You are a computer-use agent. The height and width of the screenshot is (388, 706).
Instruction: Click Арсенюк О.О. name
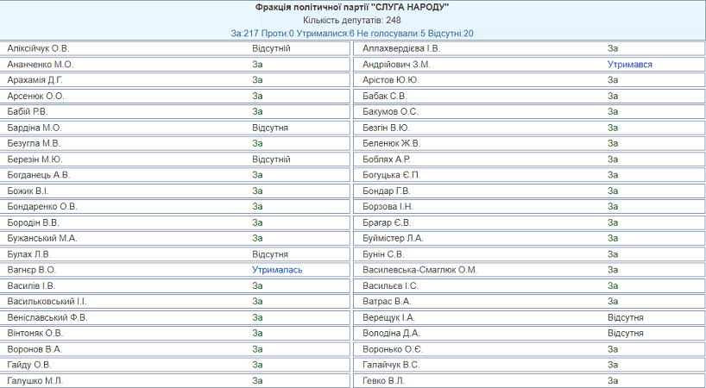click(x=35, y=96)
